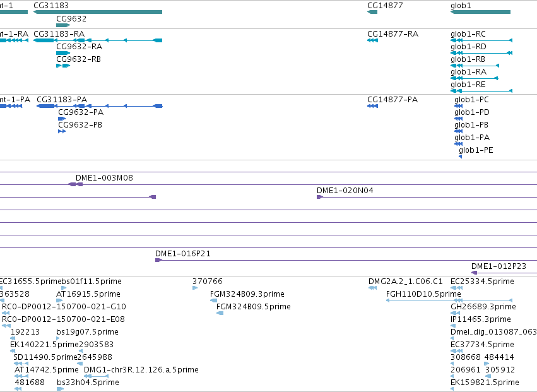
Task: Select transcript glob1-RA
Action: coord(475,78)
